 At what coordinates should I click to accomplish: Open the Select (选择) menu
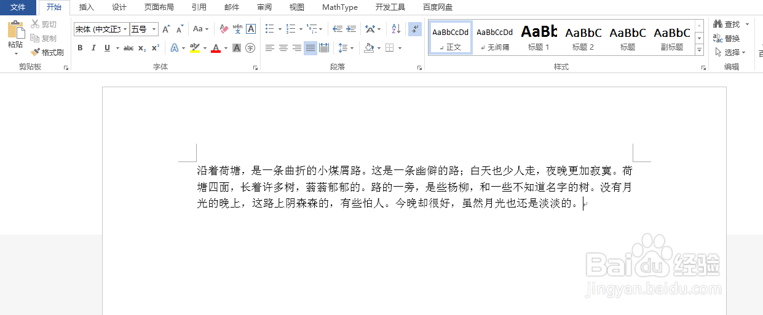730,52
